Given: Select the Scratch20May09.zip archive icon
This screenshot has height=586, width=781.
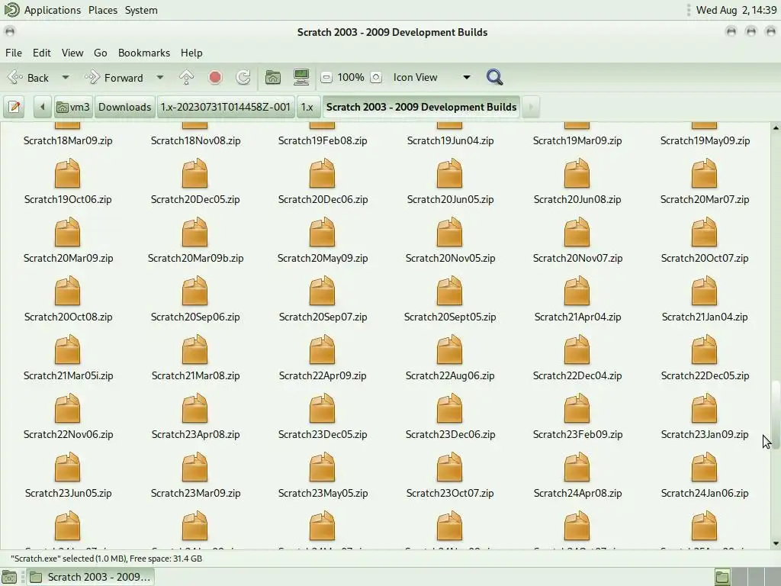Looking at the screenshot, I should (323, 233).
